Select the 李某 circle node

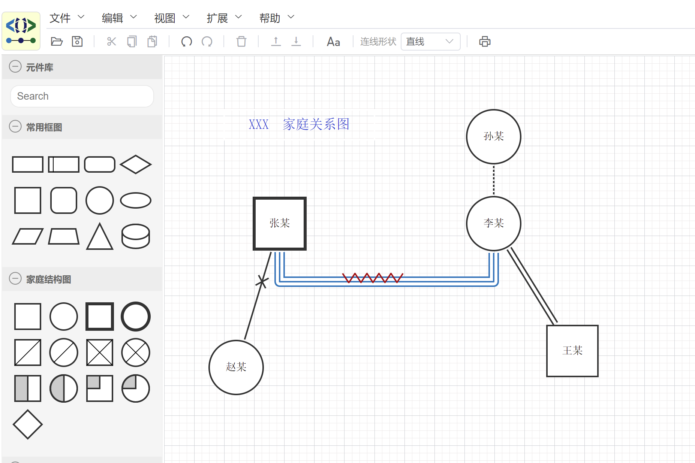[x=494, y=224]
